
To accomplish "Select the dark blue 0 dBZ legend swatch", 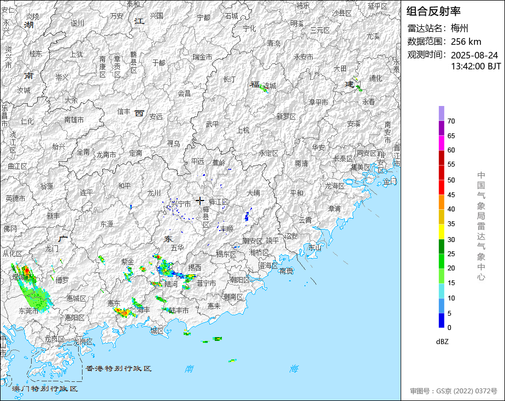I will coord(442,321).
